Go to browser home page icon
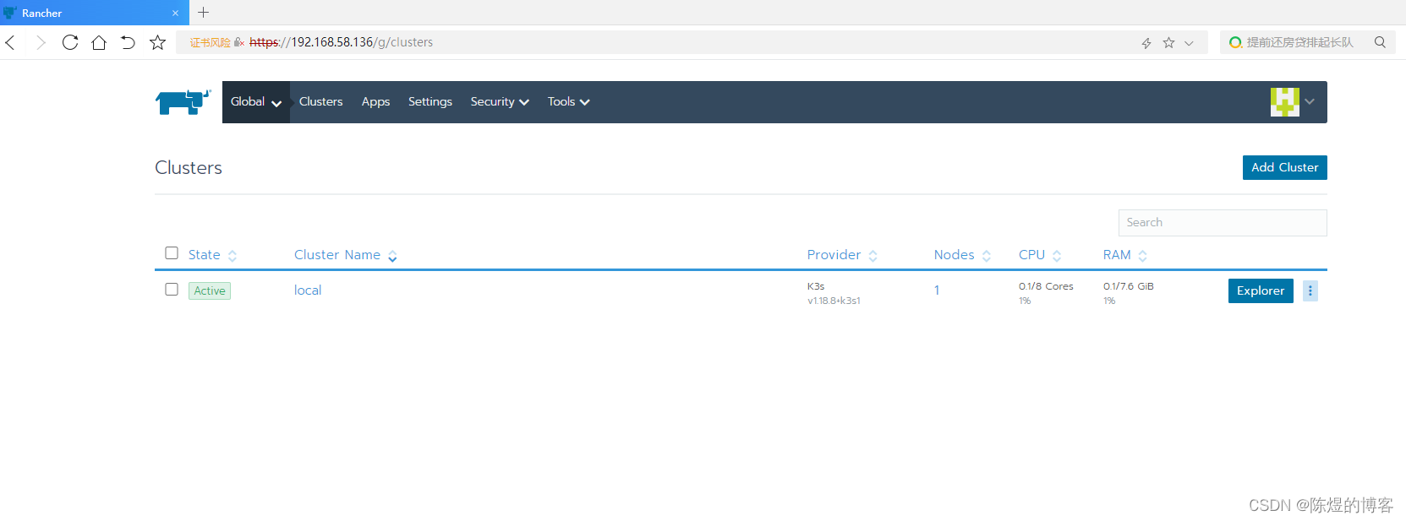Image resolution: width=1406 pixels, height=521 pixels. pos(99,42)
